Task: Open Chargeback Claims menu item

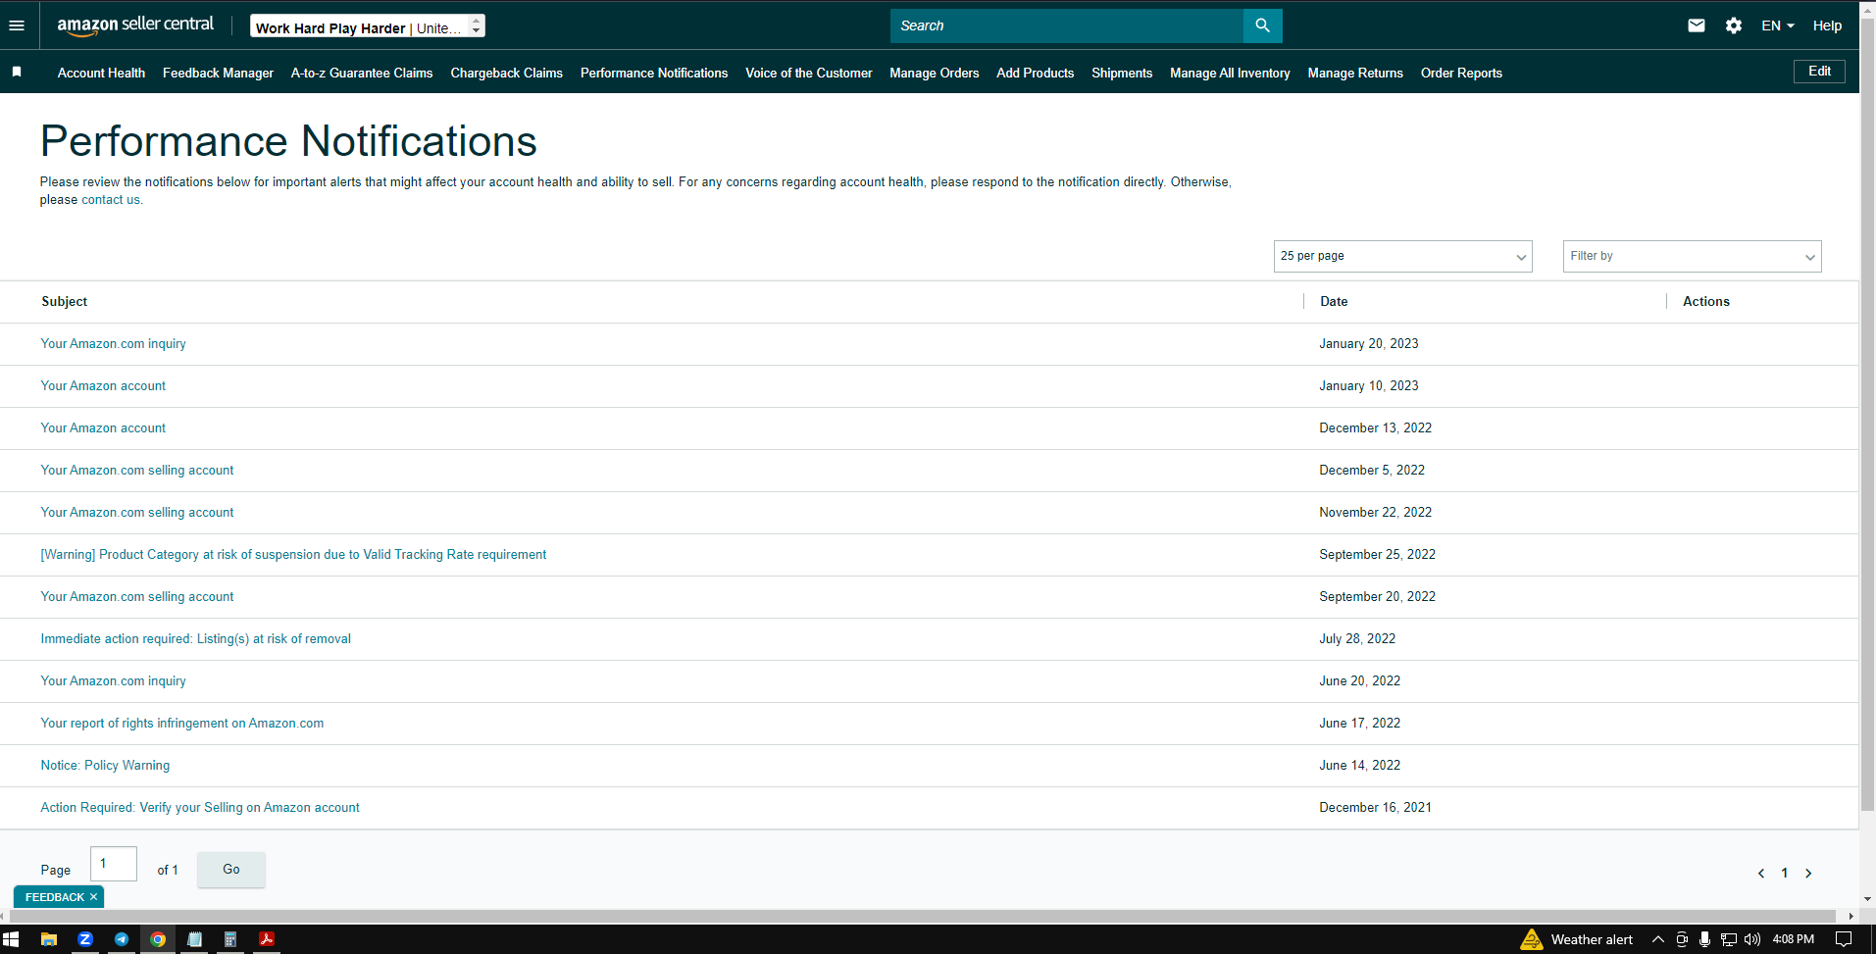Action: pyautogui.click(x=506, y=73)
